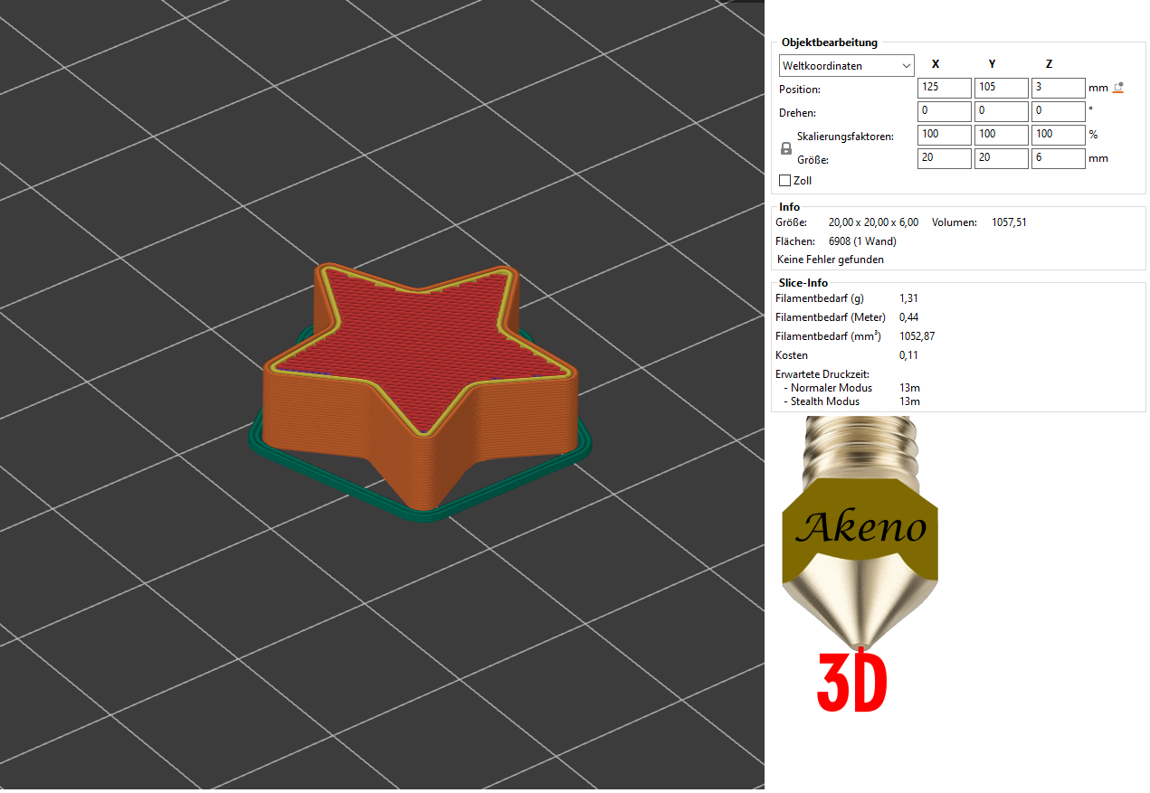The height and width of the screenshot is (793, 1150).
Task: Click the Normaler Modus print time 13m
Action: 909,388
